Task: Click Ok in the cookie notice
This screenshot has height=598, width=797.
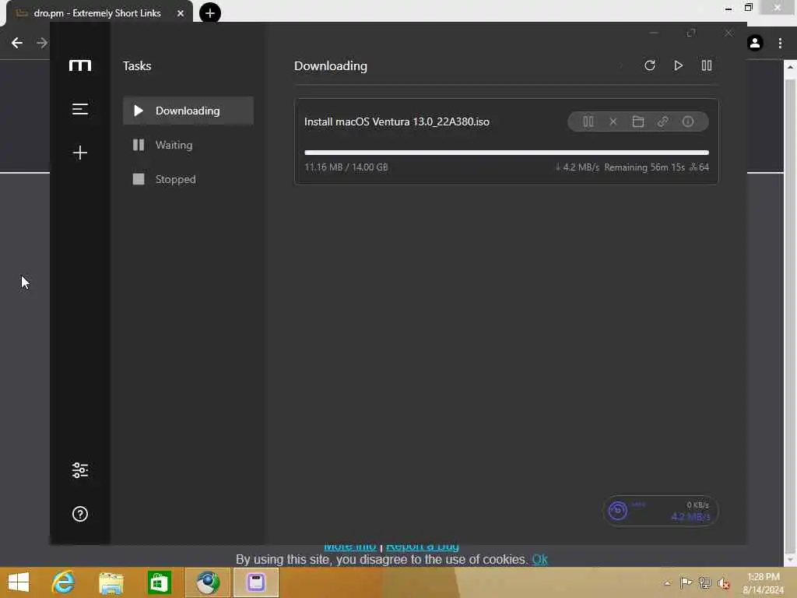Action: [539, 559]
